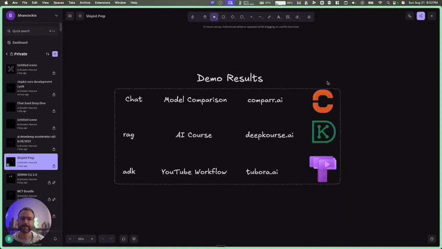The width and height of the screenshot is (442, 249).
Task: Select the purple T tubora logo image
Action: coord(323,169)
